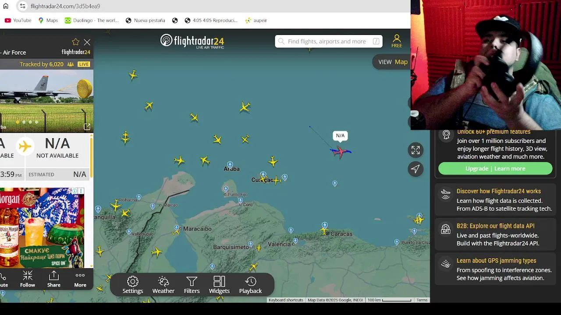
Task: Open the Widgets menu
Action: click(x=219, y=285)
